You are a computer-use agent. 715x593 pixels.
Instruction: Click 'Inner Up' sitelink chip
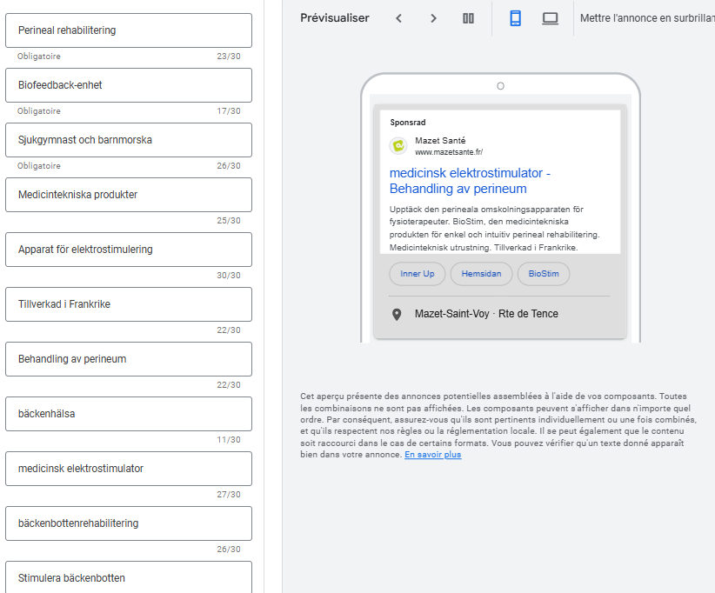[417, 274]
